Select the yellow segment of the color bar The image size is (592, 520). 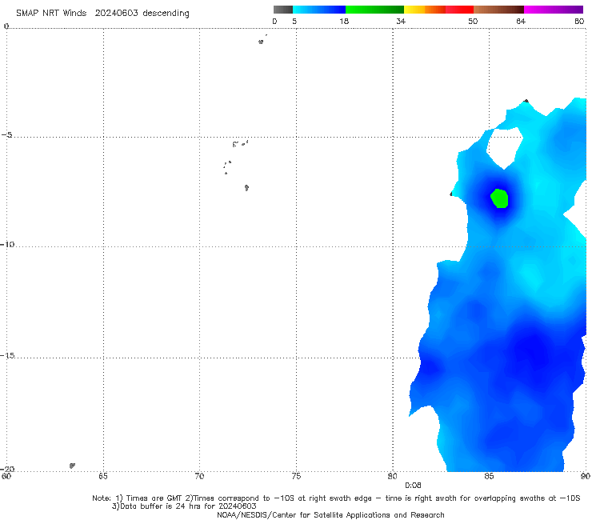click(414, 10)
